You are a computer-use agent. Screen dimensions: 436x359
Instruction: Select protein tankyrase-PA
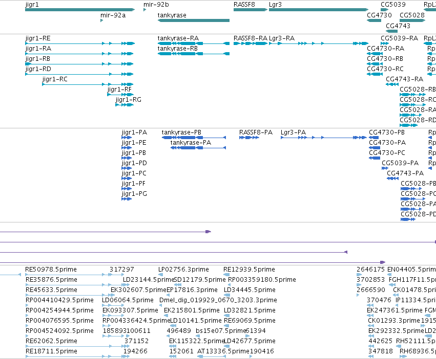coord(198,148)
